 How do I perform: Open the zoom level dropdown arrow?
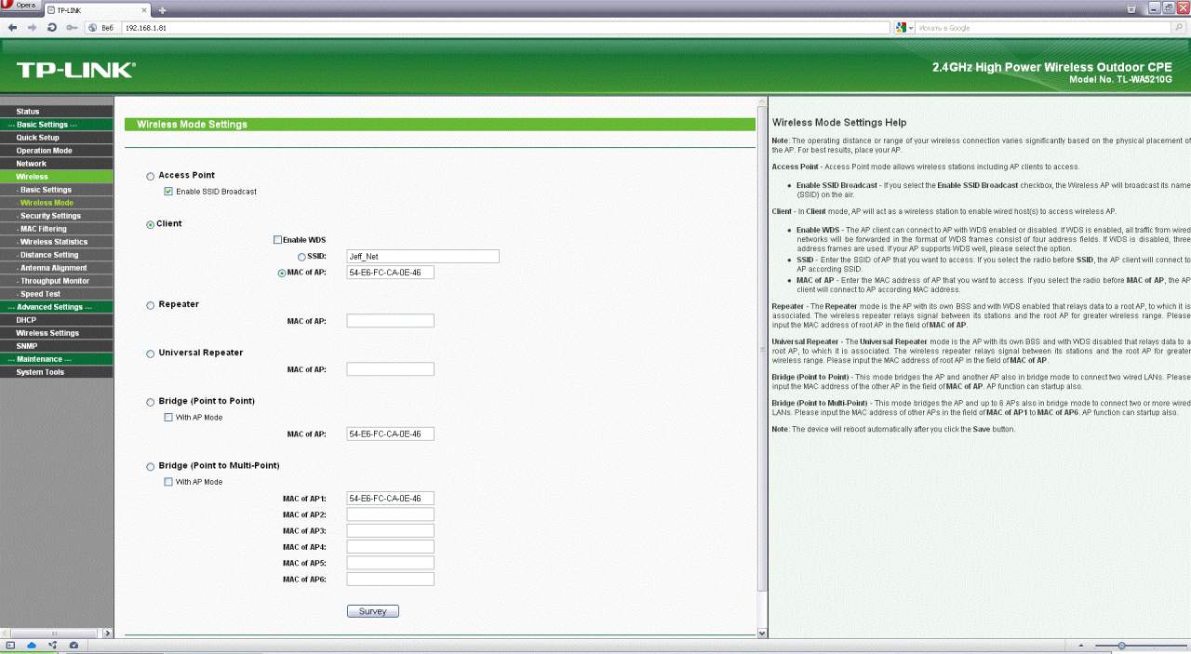pos(1079,645)
